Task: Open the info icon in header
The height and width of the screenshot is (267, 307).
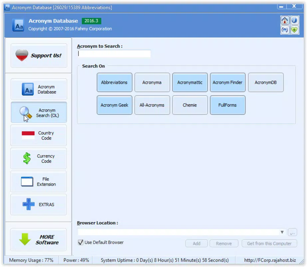Action: coord(294,20)
